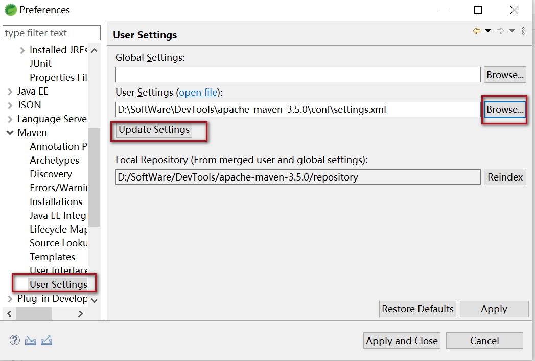Click the help question mark icon
The height and width of the screenshot is (361, 535).
[x=15, y=340]
